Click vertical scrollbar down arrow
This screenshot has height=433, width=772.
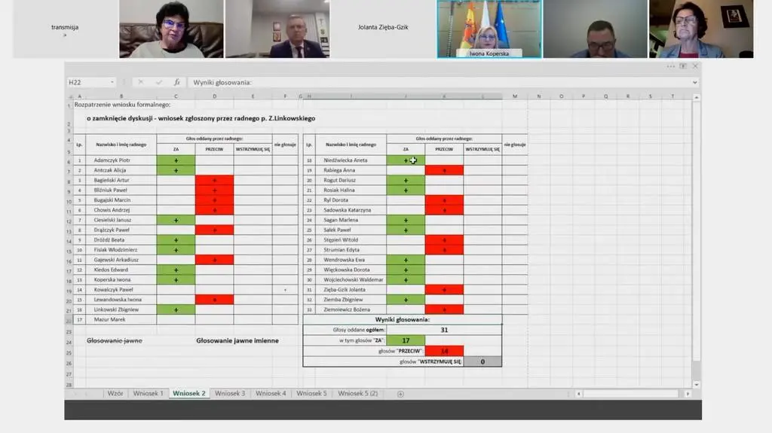(696, 385)
